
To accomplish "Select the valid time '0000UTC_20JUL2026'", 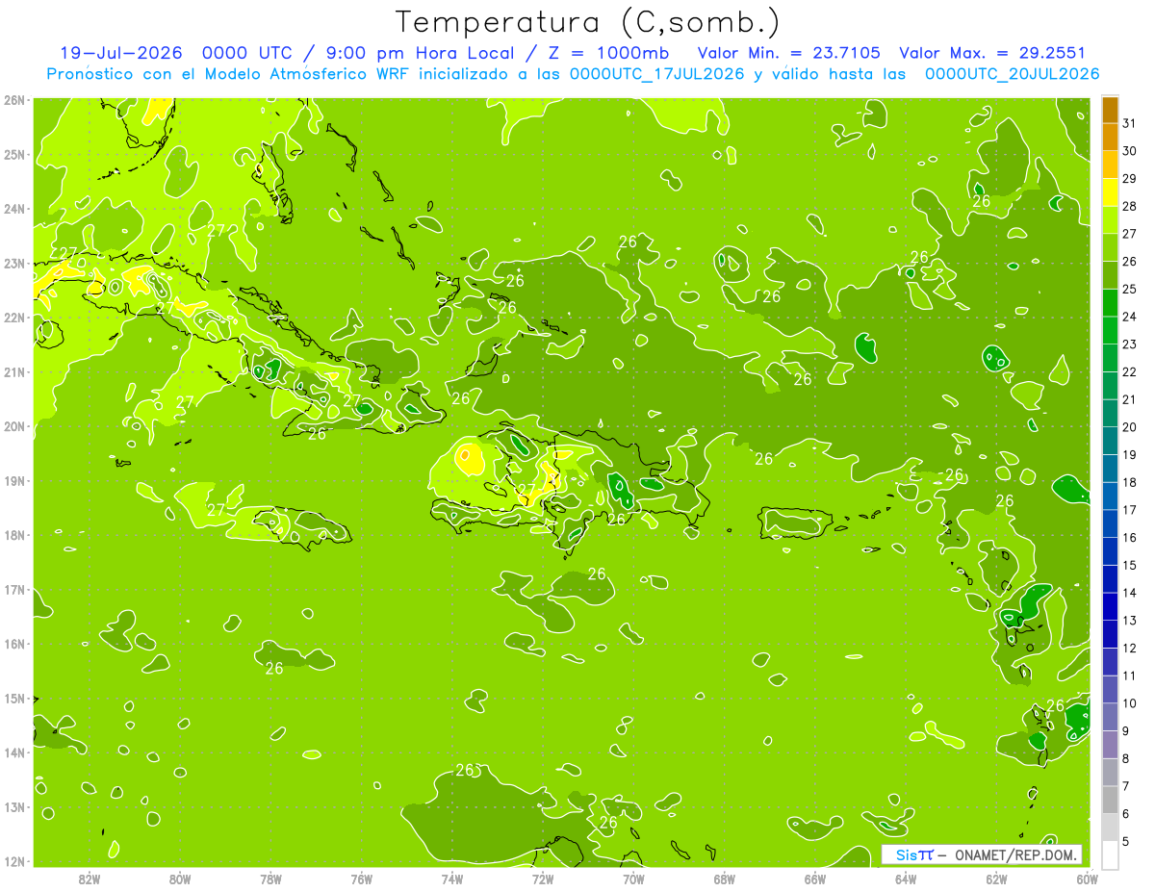I will [1013, 74].
